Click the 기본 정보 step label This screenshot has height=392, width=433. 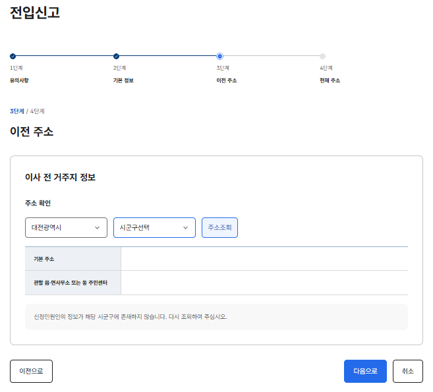tap(123, 80)
